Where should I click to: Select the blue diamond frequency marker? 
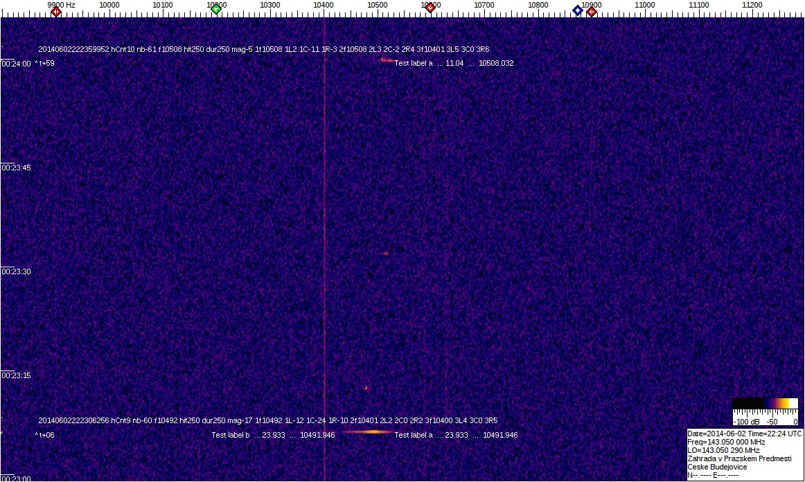click(x=577, y=10)
